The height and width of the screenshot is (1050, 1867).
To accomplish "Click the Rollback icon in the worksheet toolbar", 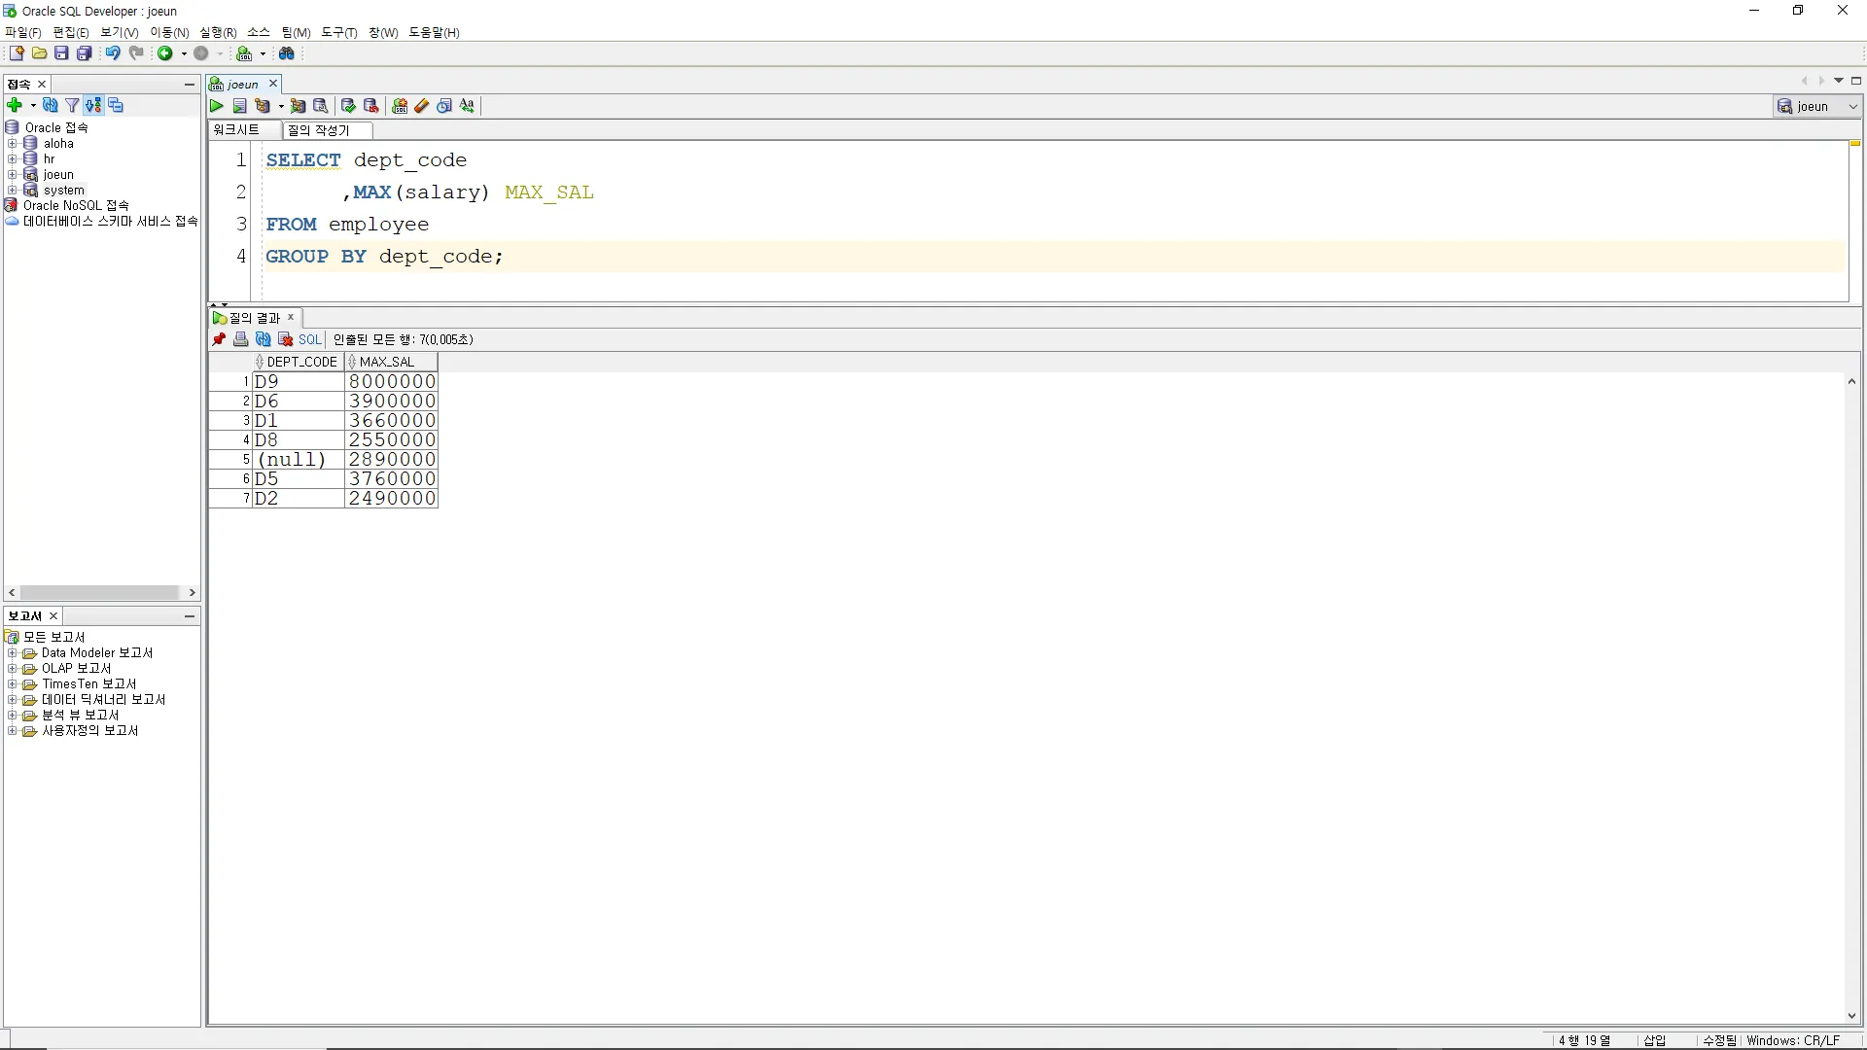I will [x=370, y=106].
